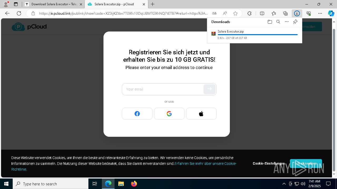Open the translate page icon
The image size is (337, 189).
(214, 13)
